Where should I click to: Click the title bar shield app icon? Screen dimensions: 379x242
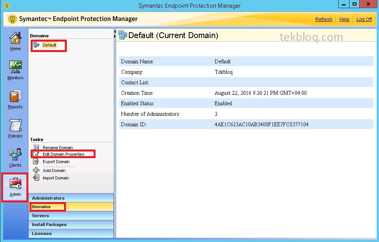7,5
